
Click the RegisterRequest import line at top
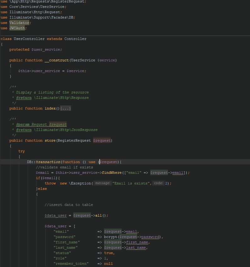tap(43, 2)
